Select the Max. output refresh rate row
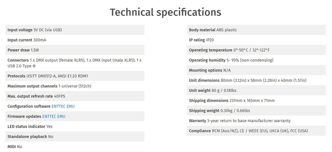This screenshot has height=152, width=332. coord(75,96)
